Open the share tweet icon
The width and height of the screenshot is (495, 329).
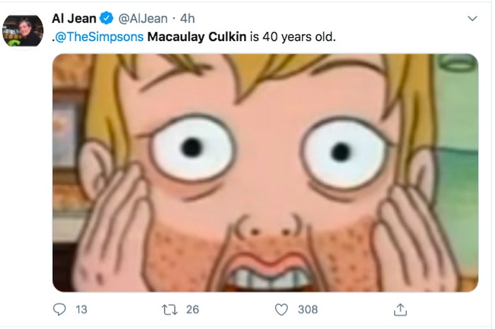coord(400,309)
